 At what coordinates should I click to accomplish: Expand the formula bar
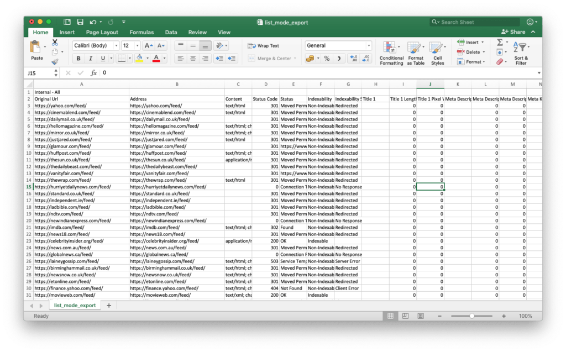(x=539, y=73)
